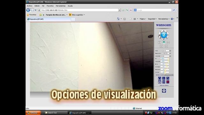
Task: Click the headphone audio listen icon
Action: coord(160,78)
